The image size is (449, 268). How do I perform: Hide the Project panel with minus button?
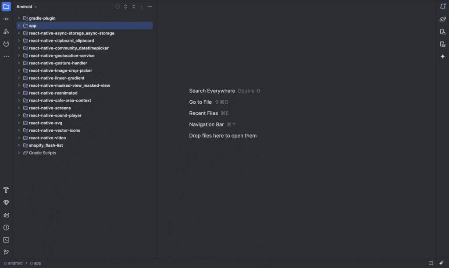coord(150,7)
